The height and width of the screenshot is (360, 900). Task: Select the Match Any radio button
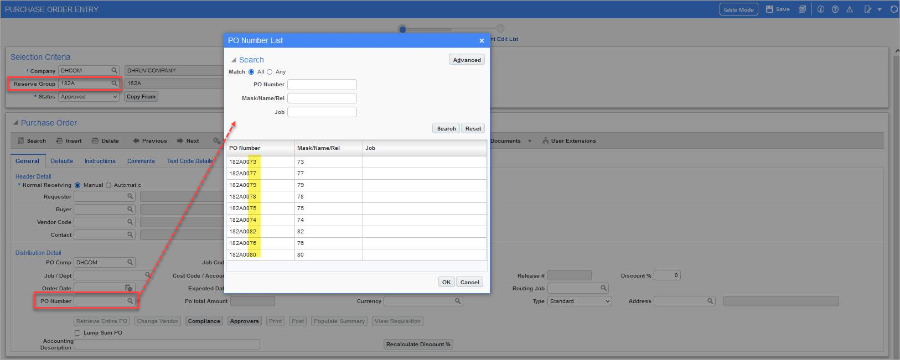270,72
